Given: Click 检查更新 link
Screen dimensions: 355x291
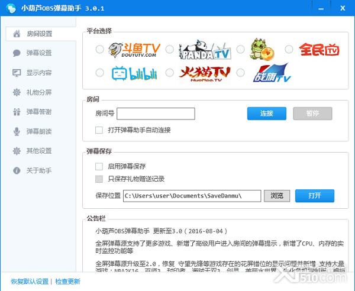Looking at the screenshot, I should (x=67, y=282).
